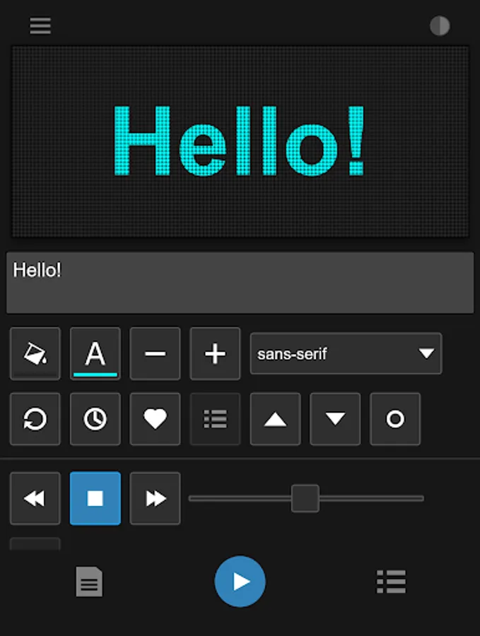The width and height of the screenshot is (480, 636).
Task: Increase font size with plus button
Action: [215, 354]
